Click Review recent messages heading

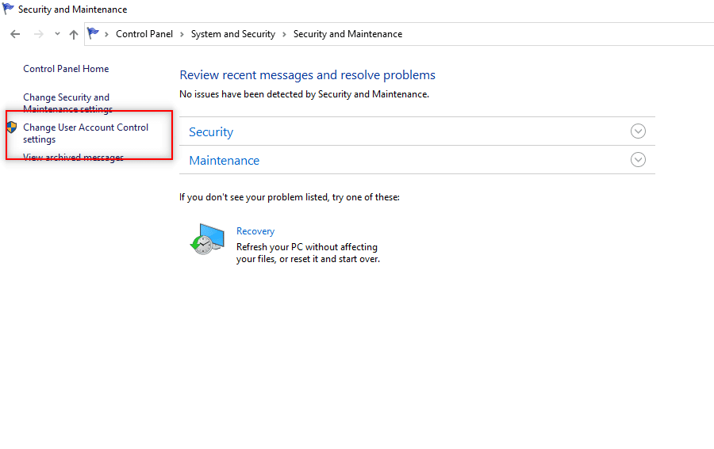[307, 75]
